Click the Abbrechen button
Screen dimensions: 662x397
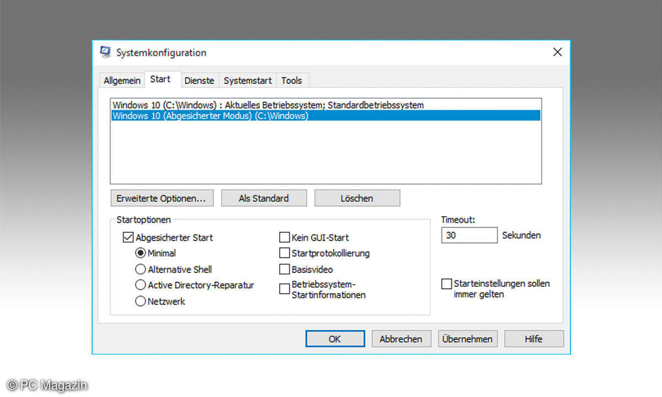pyautogui.click(x=401, y=339)
